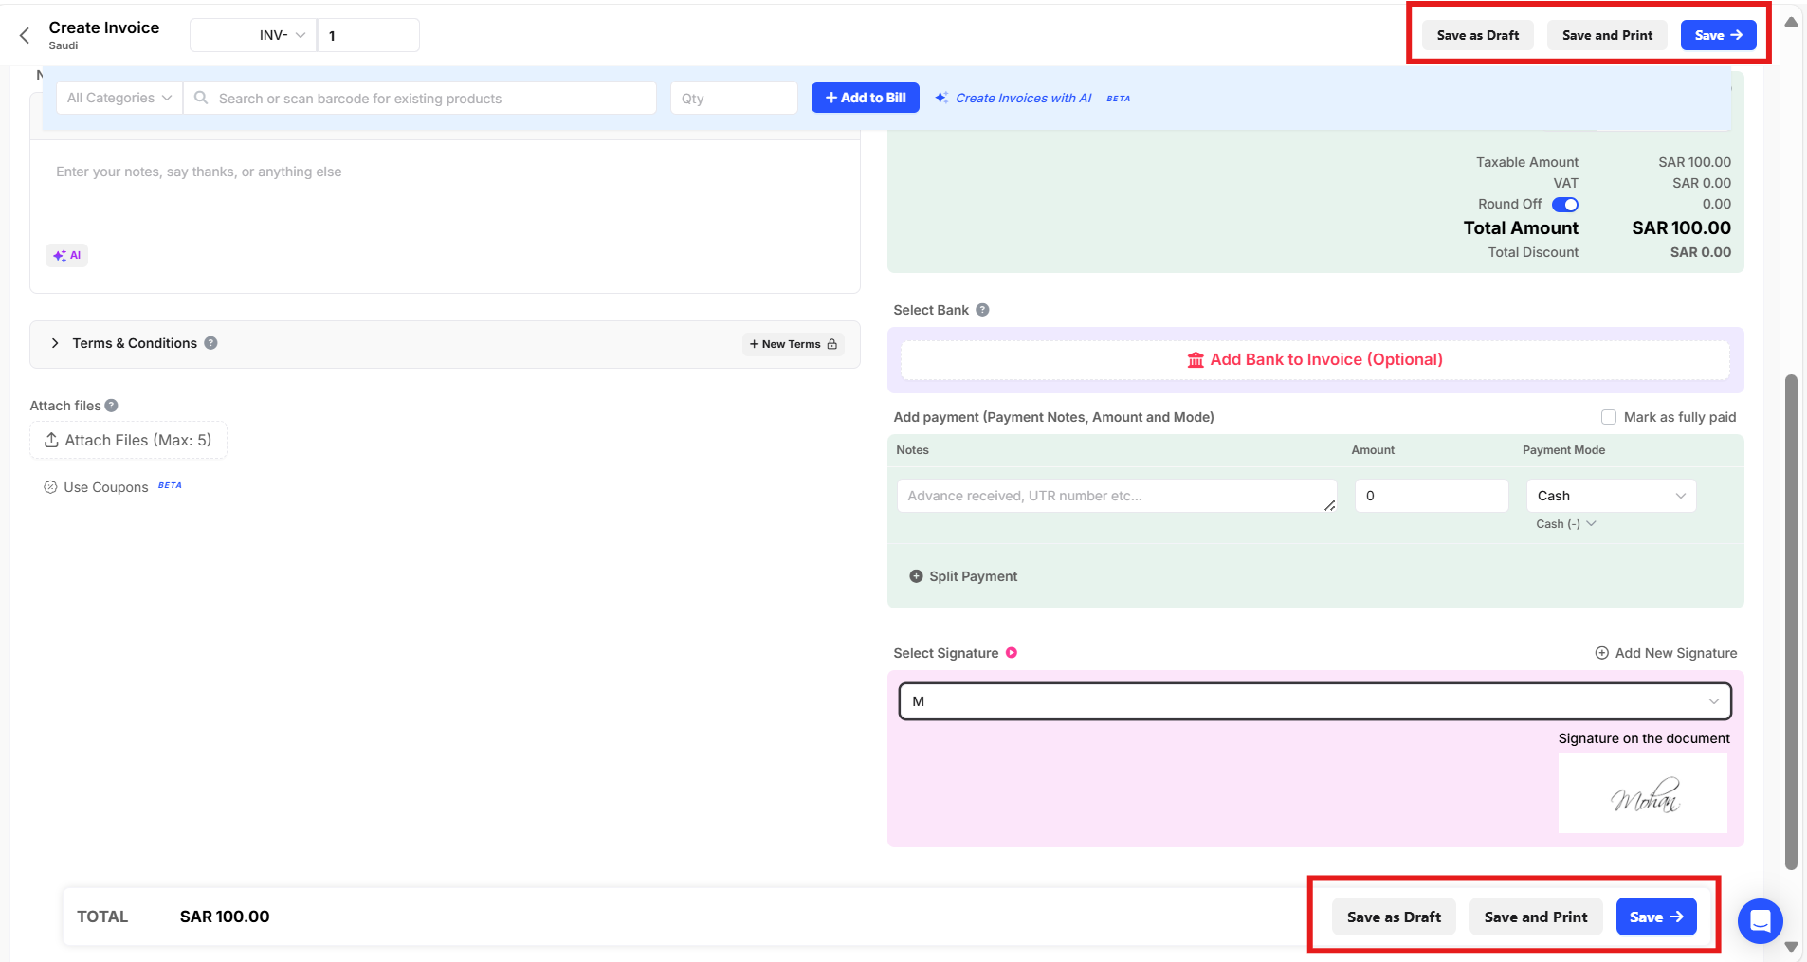Click the 'Taxable Amount' label
Screen dimensions: 1807x962
click(1527, 162)
